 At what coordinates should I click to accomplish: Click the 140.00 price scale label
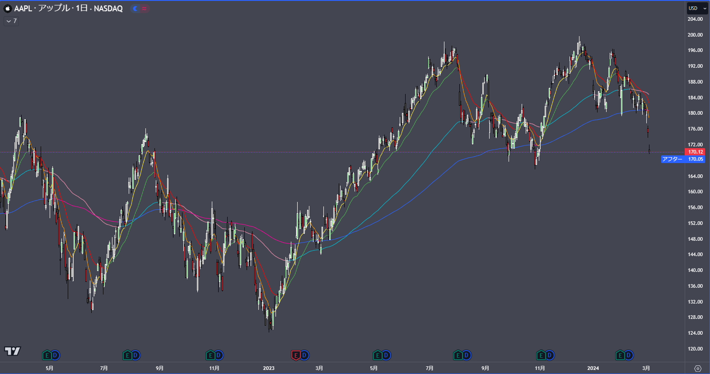[x=695, y=270]
